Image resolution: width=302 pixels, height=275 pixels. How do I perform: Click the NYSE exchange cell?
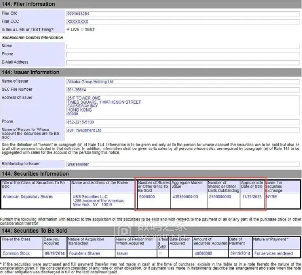(282, 201)
